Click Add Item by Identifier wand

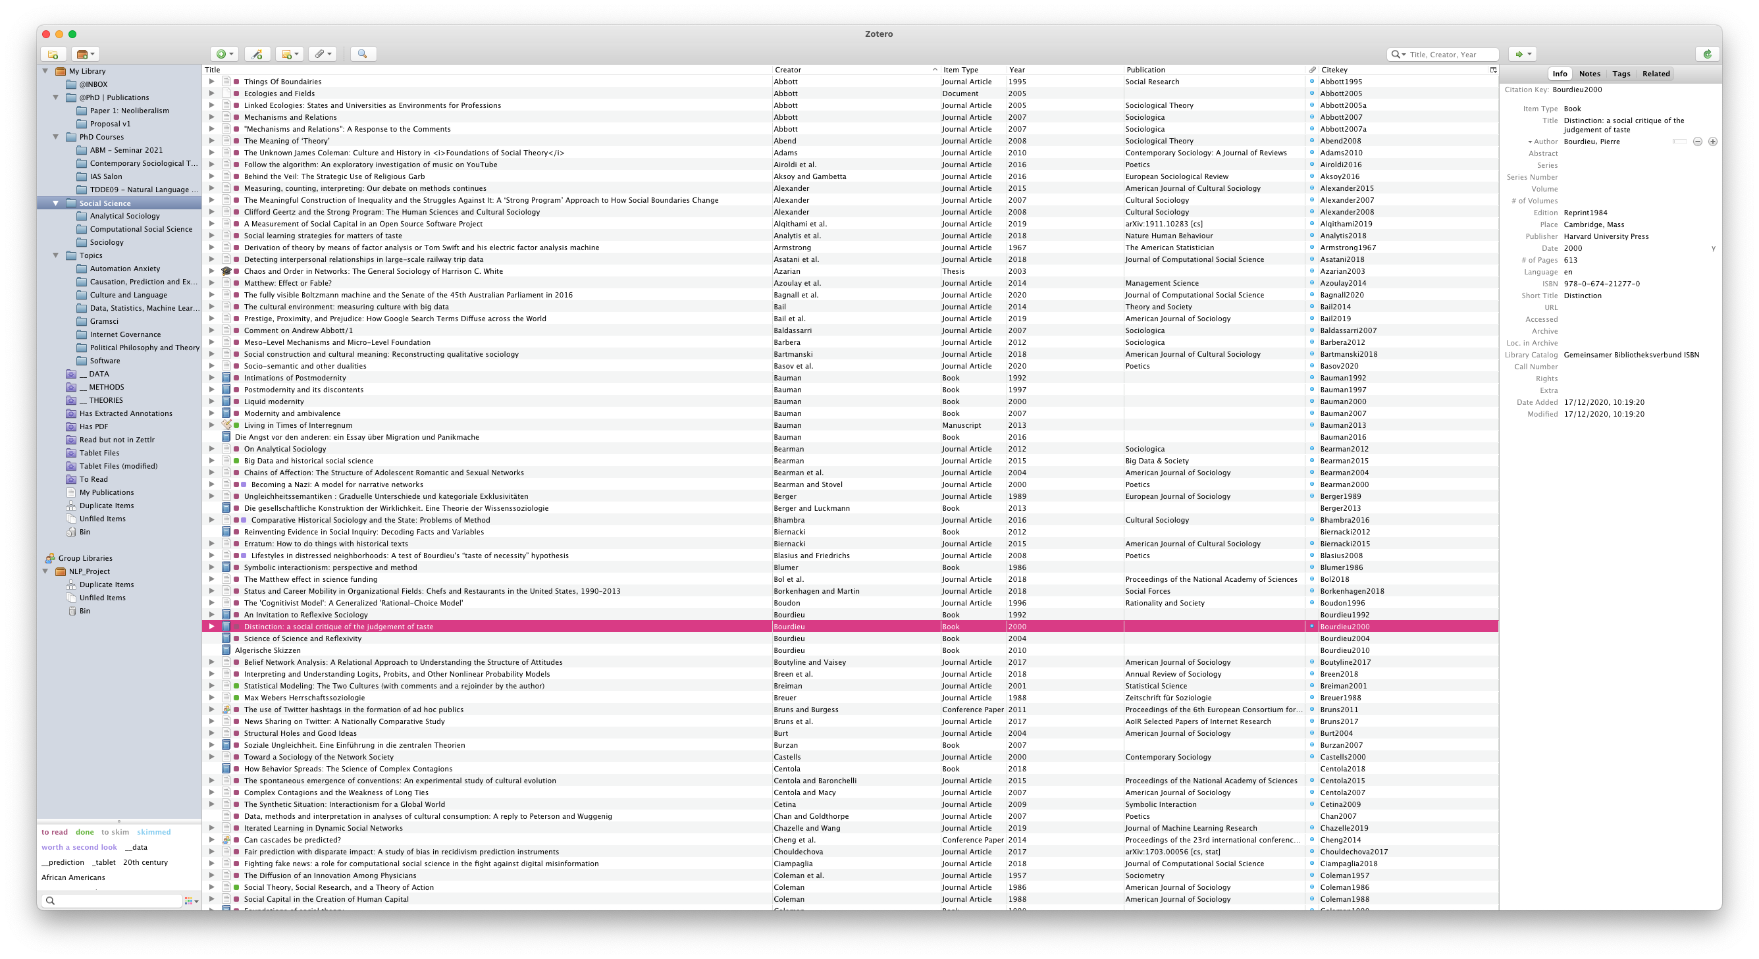tap(257, 54)
